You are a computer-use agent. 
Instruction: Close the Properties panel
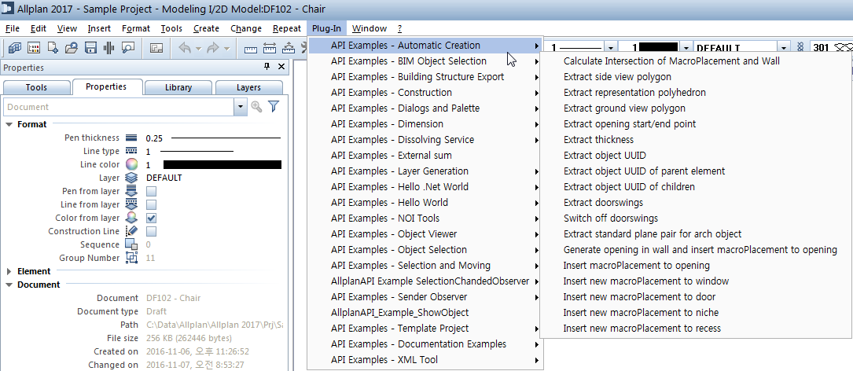coord(281,66)
